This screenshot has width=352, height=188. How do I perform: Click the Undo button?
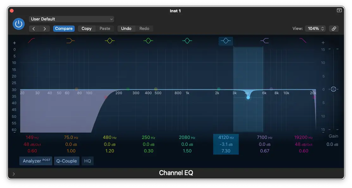coord(126,29)
